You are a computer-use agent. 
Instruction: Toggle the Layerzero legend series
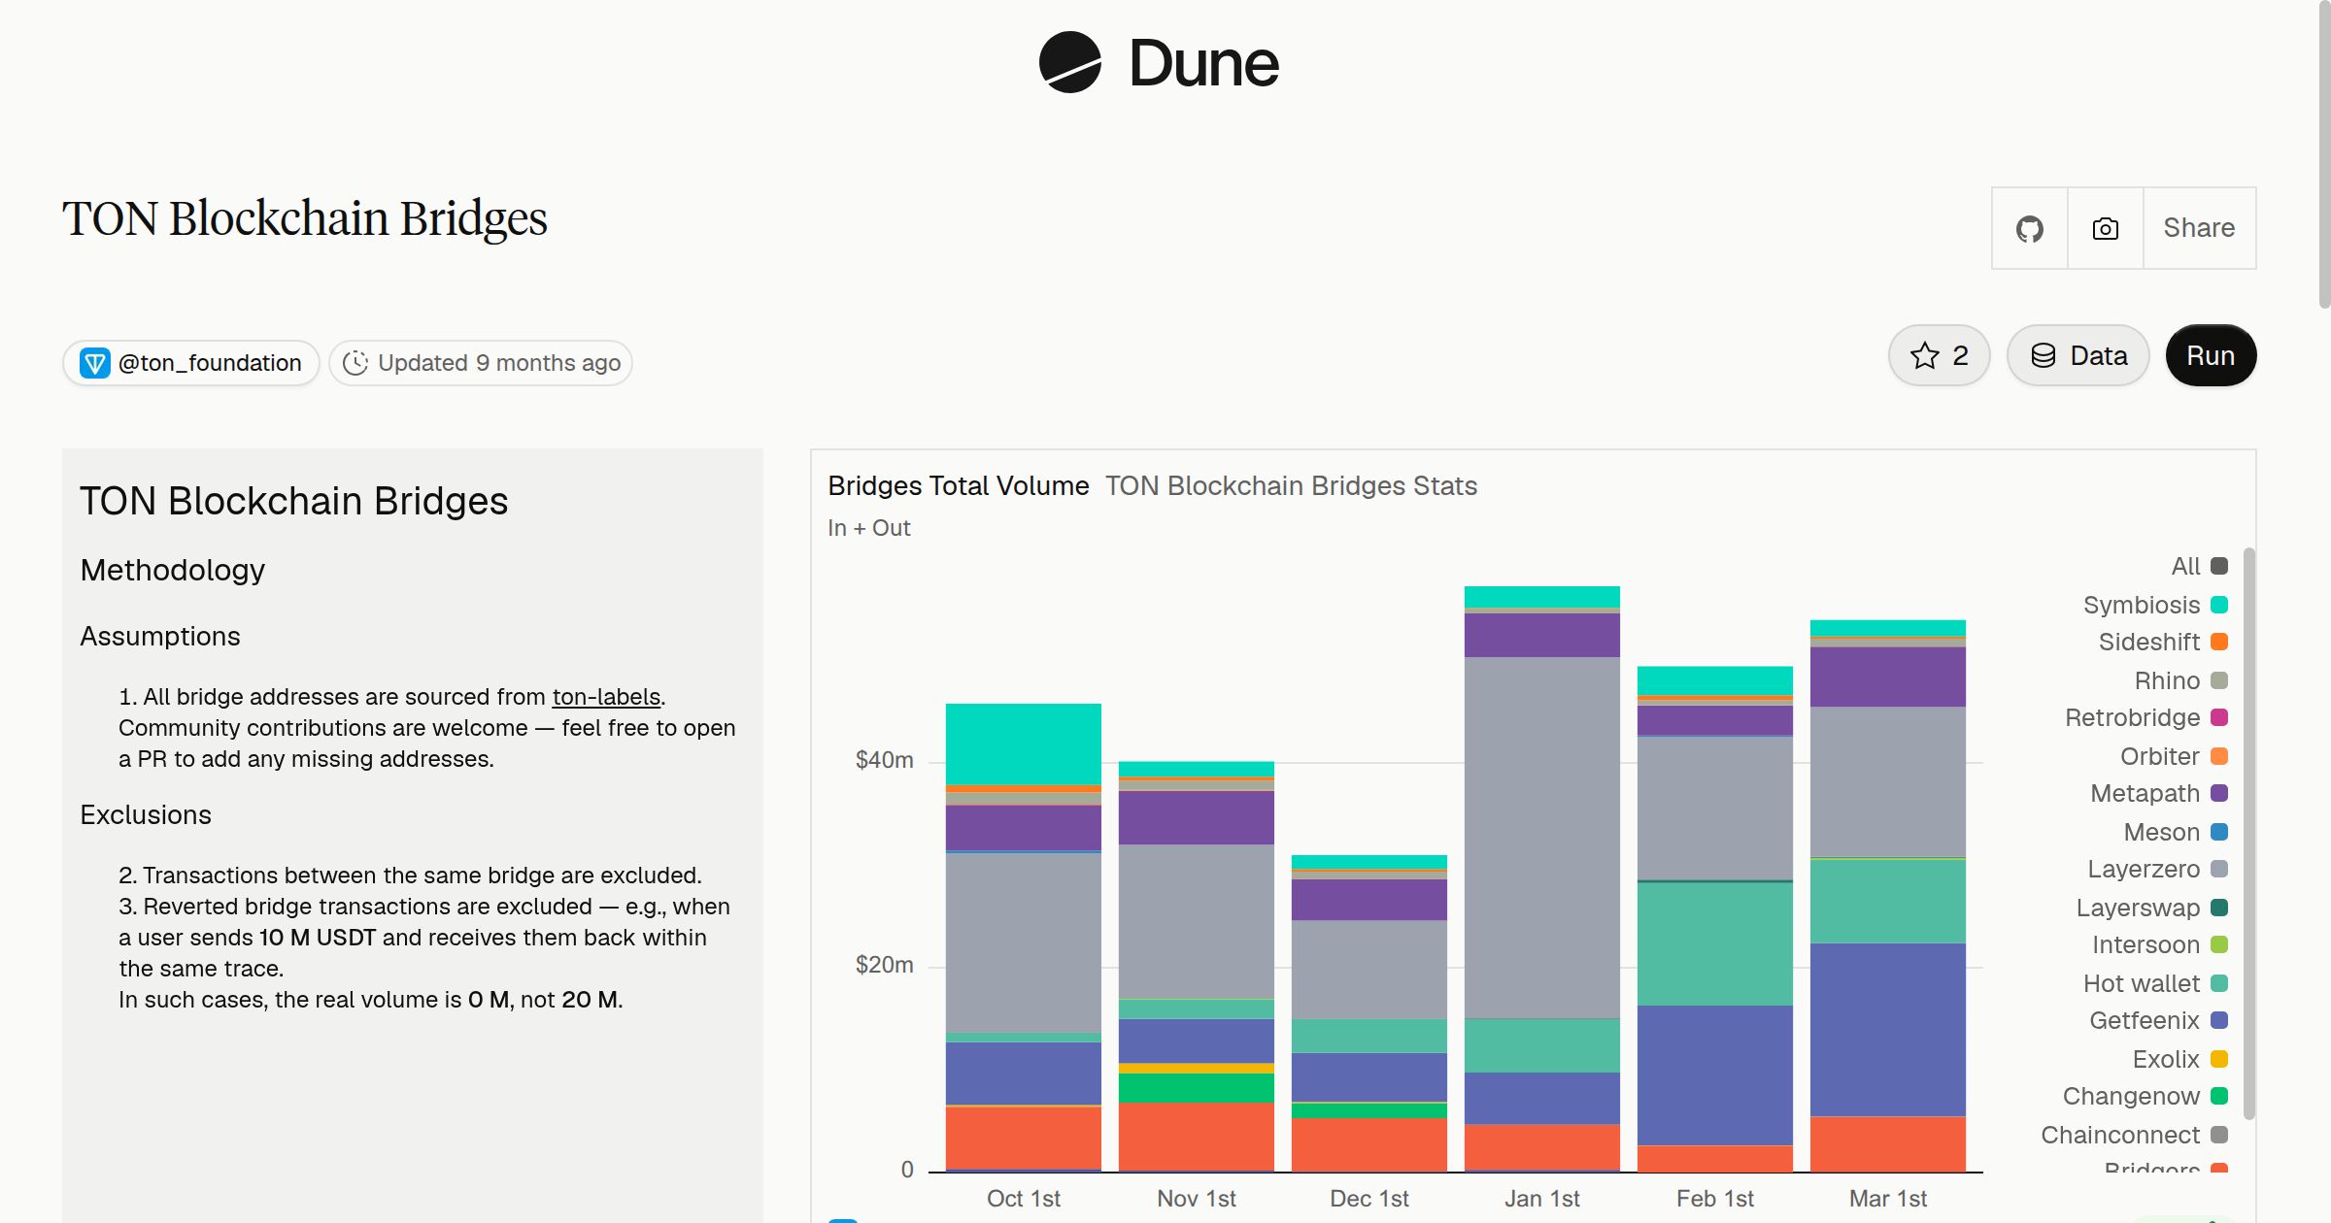pos(2157,869)
